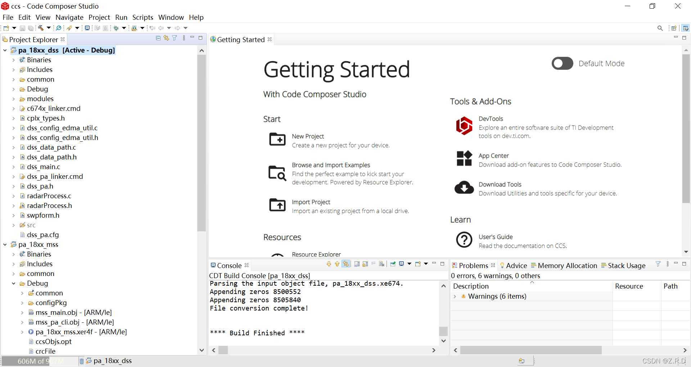This screenshot has height=367, width=691.
Task: Open the Build hammer dropdown arrow
Action: tap(49, 28)
